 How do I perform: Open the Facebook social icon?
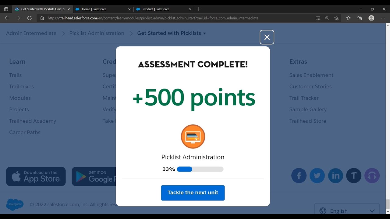299,176
